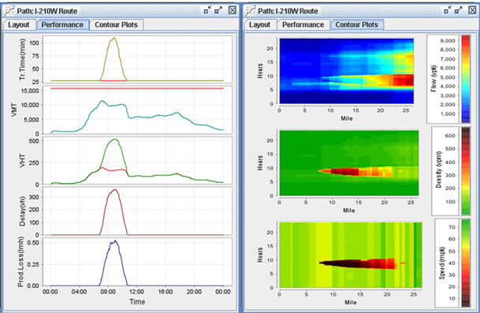The image size is (480, 313).
Task: Click the '12:00' time axis label
Action: pos(136,292)
